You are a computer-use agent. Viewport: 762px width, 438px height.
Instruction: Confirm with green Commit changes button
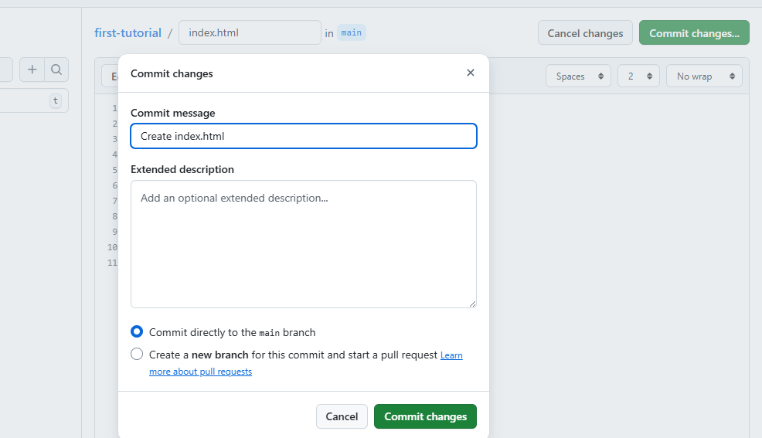pos(425,416)
